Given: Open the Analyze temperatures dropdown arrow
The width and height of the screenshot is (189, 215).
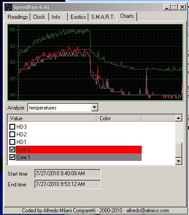Looking at the screenshot, I should click(x=94, y=107).
